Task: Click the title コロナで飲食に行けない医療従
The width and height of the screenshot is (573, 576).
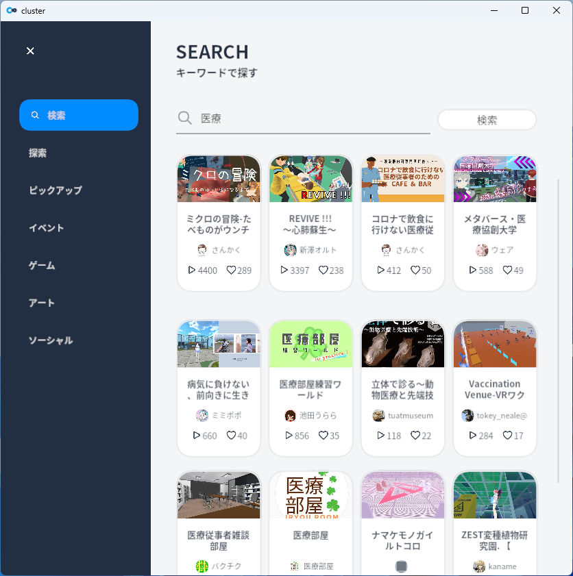Action: pos(403,225)
